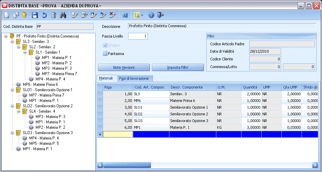Click the blue Undo arrow icon
Image resolution: width=322 pixels, height=172 pixels.
[44, 15]
